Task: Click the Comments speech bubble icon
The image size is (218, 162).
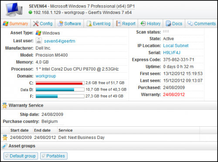Action: tap(190, 24)
